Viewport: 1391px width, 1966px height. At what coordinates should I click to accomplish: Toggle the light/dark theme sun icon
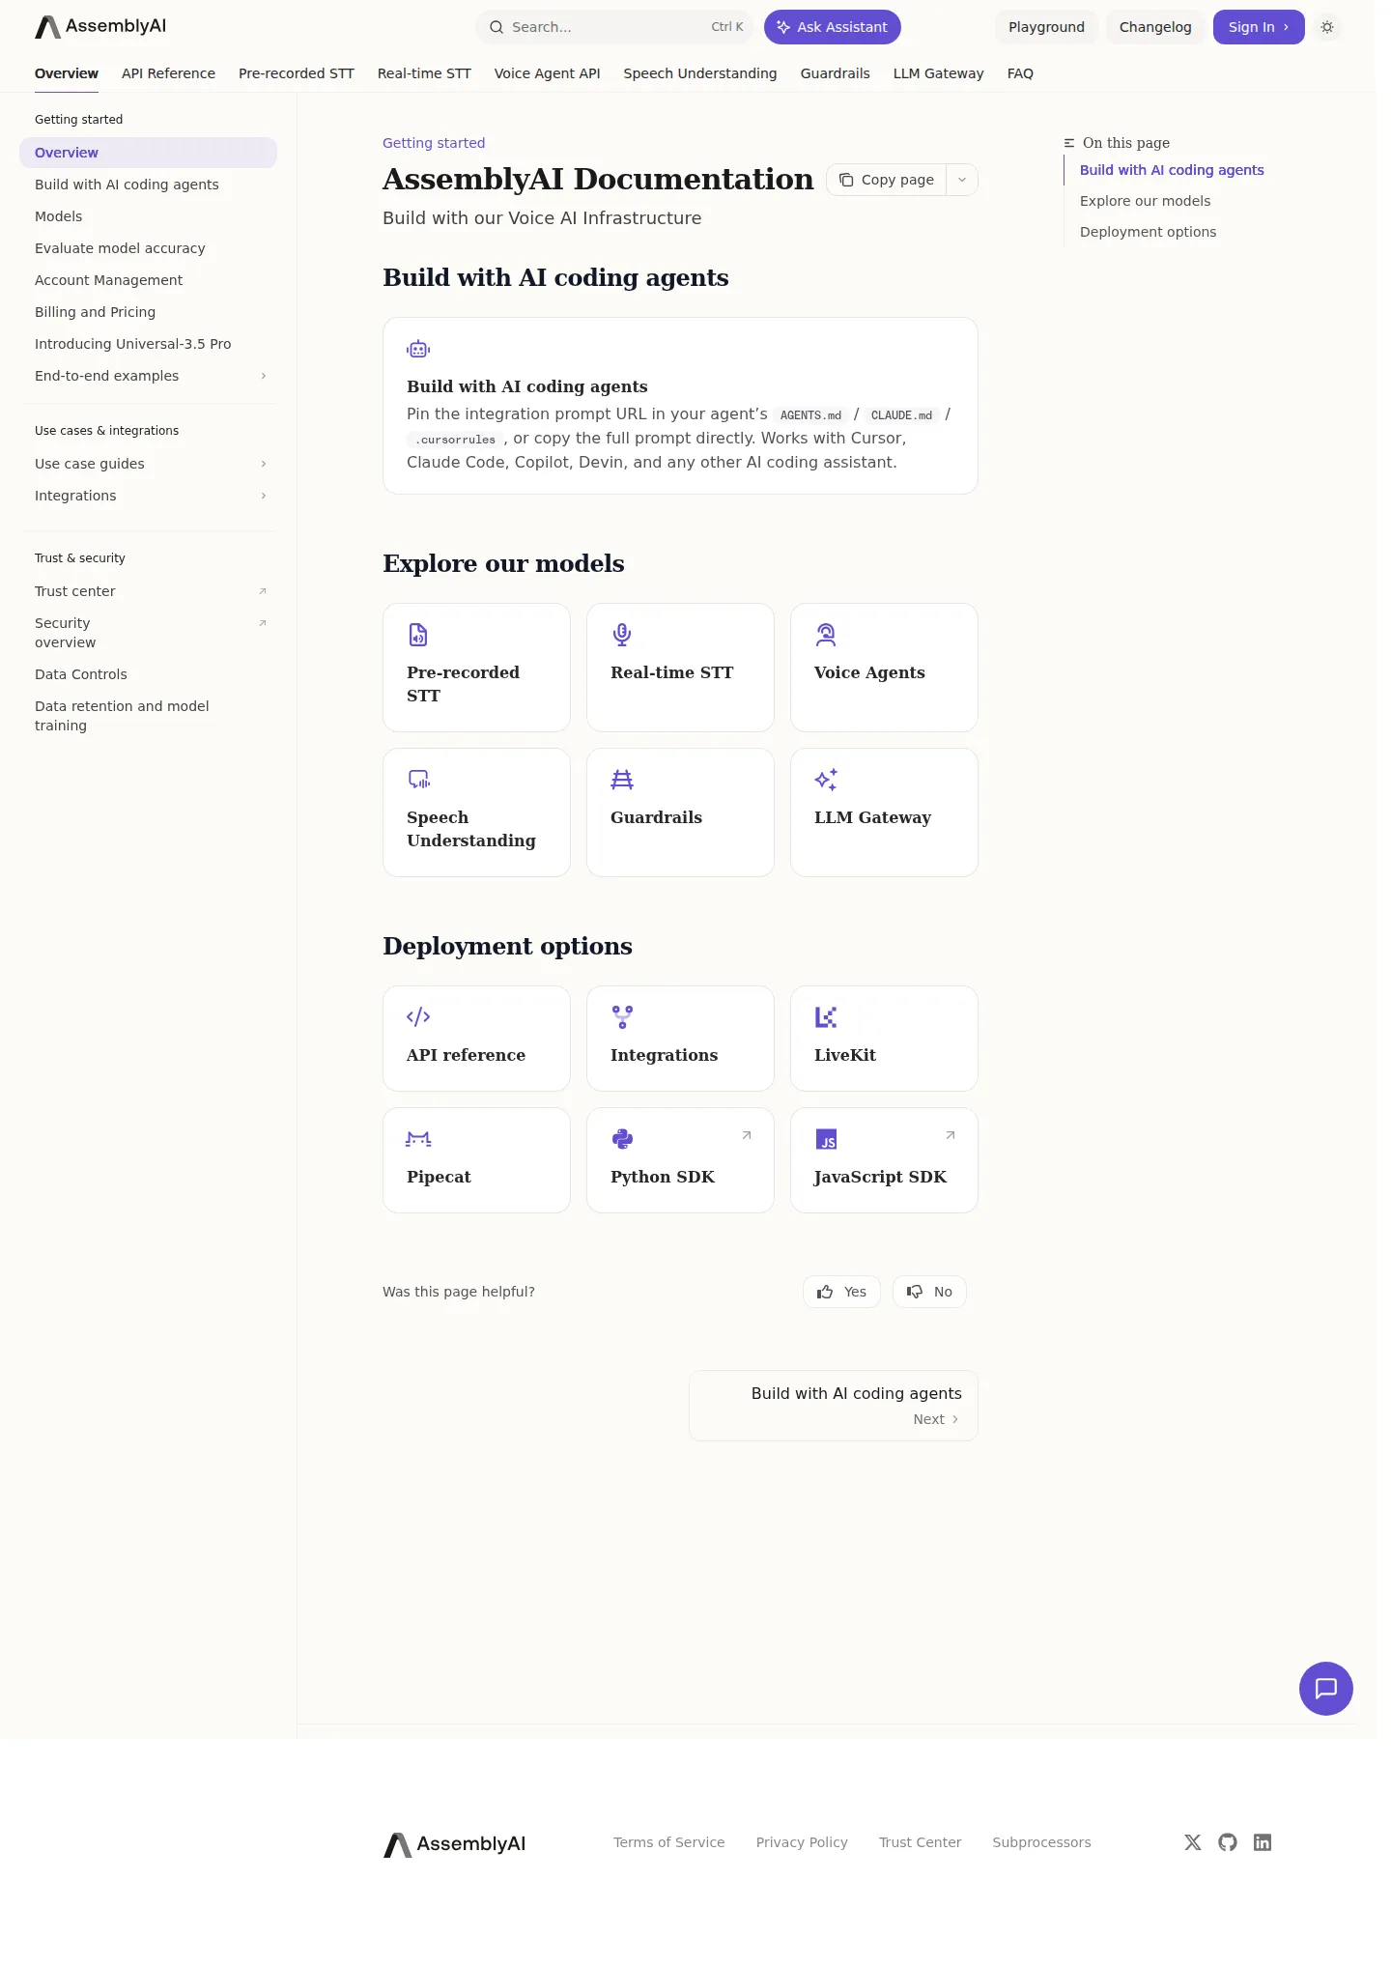click(1327, 27)
